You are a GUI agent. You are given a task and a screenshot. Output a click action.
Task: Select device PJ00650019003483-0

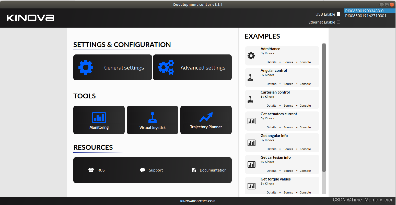pyautogui.click(x=370, y=11)
